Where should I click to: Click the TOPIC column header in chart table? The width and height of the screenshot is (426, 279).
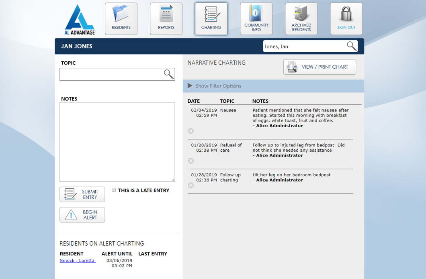click(x=227, y=101)
